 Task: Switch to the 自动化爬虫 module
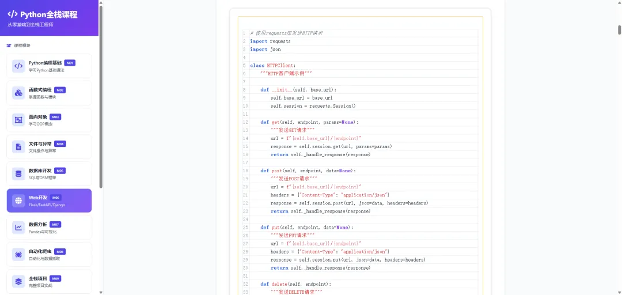pyautogui.click(x=49, y=255)
